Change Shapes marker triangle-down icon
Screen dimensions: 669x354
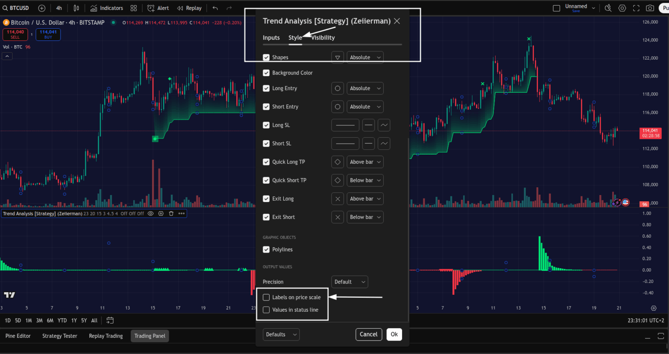click(x=338, y=57)
